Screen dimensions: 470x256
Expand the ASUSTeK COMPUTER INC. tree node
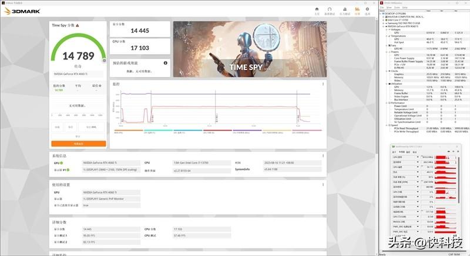tap(383, 17)
